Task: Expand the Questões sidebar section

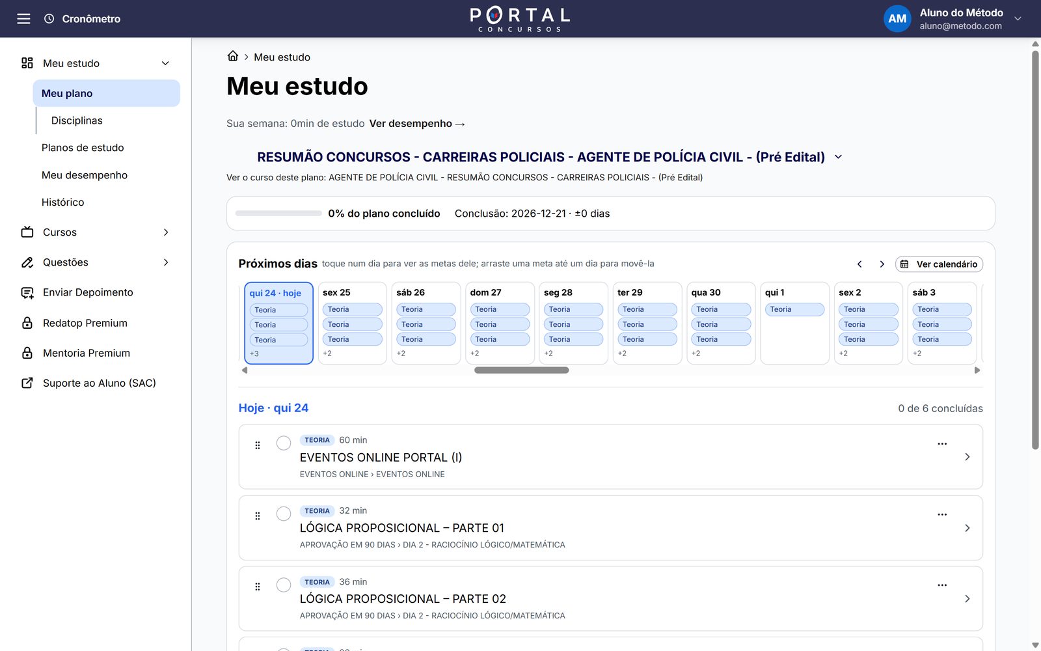Action: pos(166,262)
